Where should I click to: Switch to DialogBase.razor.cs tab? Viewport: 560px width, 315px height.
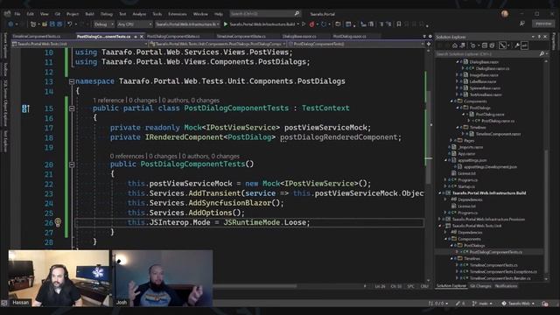coord(299,37)
